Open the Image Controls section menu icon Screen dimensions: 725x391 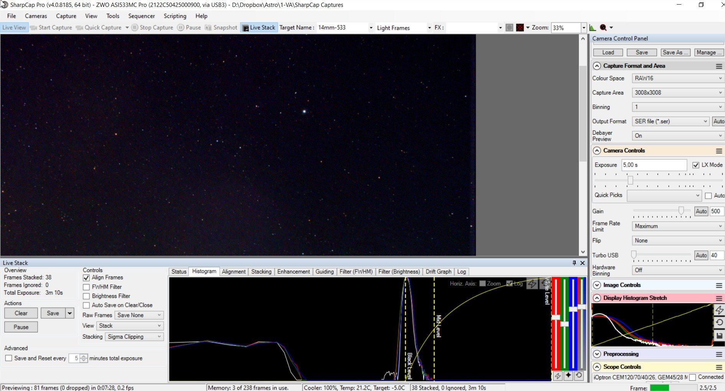click(719, 285)
